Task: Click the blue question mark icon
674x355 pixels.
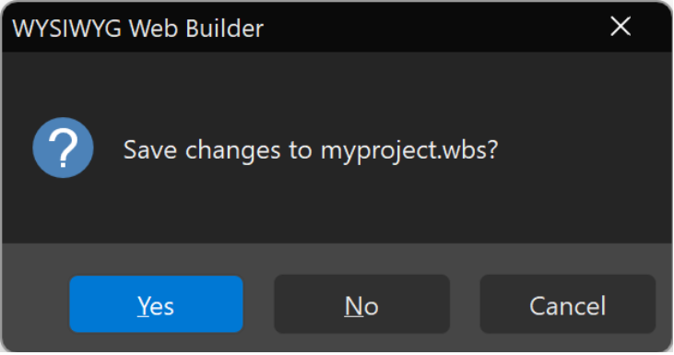Action: pos(64,148)
